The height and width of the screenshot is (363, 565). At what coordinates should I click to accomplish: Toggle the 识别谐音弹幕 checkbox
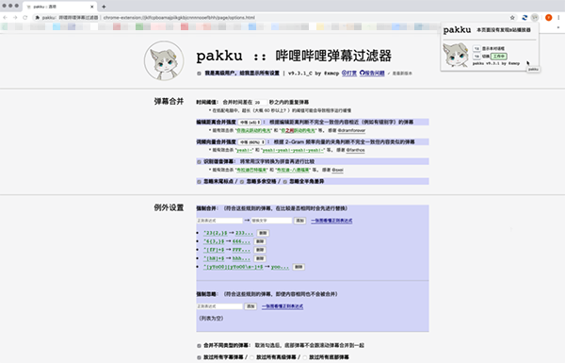(199, 161)
